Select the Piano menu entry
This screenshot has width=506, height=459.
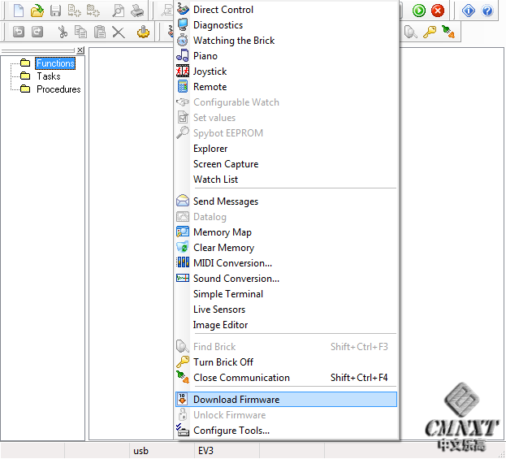[x=205, y=56]
